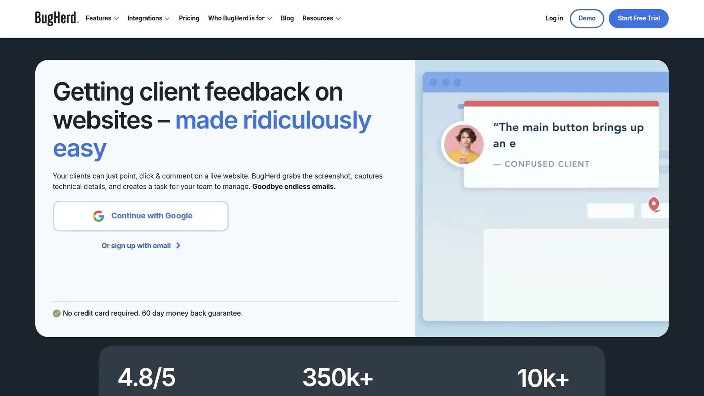
Task: Click the 350k+ statistic
Action: [337, 378]
